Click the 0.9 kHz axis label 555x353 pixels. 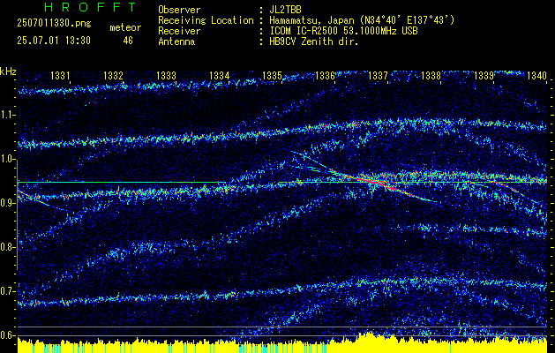(x=7, y=203)
